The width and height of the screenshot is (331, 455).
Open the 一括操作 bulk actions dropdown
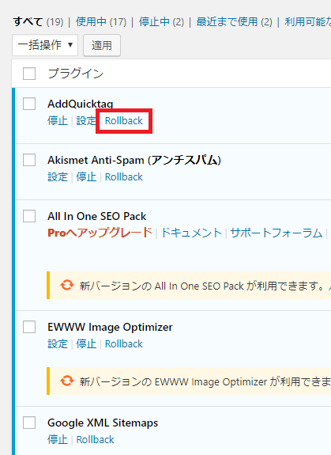(45, 45)
